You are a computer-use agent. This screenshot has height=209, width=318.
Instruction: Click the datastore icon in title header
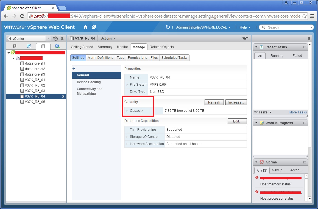coord(71,38)
